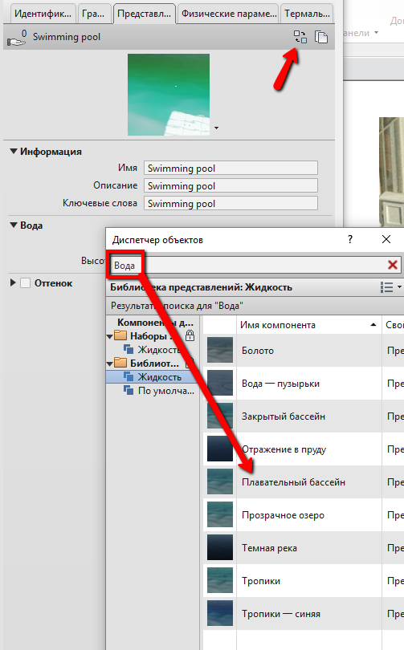Select Темная река in the list

[269, 548]
